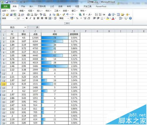Copy selection using the copy icon
Screen dimensions: 147x125
54,15
